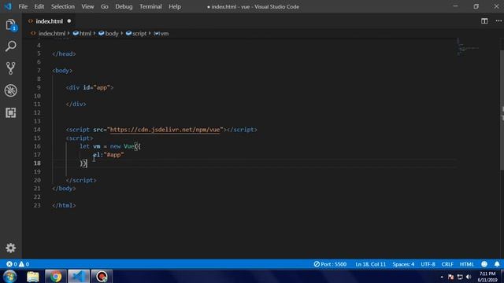
Task: Click the Visual Studio Code taskbar icon
Action: [79, 276]
